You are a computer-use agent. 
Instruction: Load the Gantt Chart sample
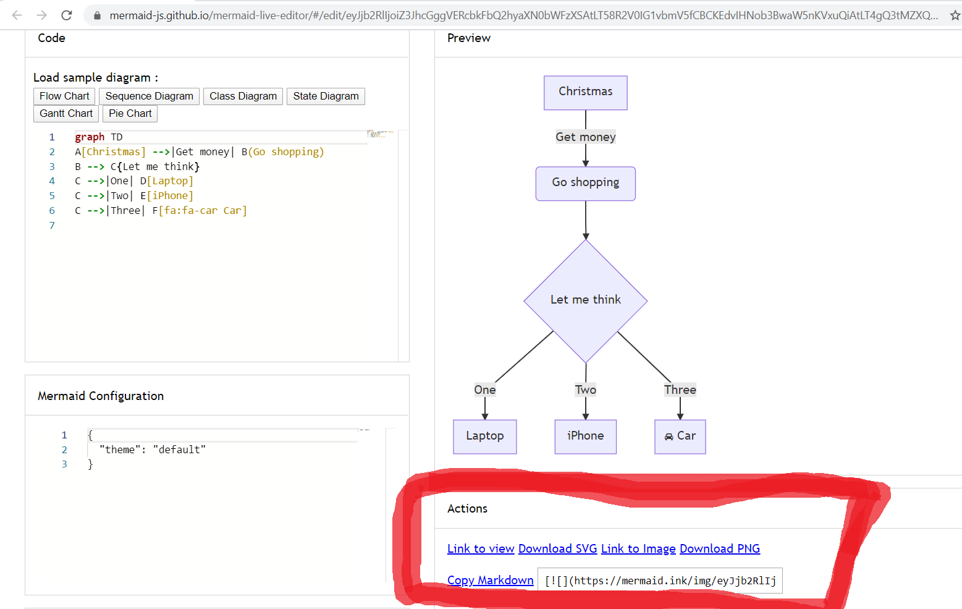point(66,114)
